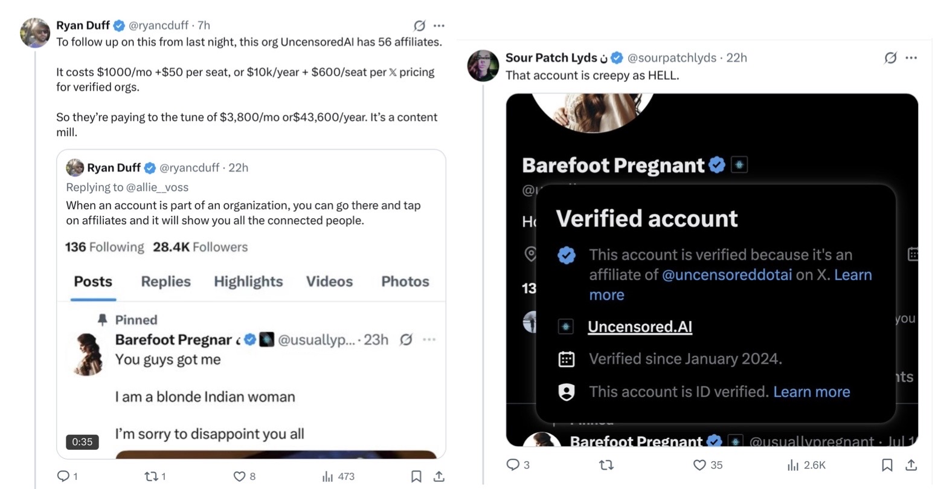
Task: View analytics for Sour Patch Lyds' post
Action: tap(806, 465)
